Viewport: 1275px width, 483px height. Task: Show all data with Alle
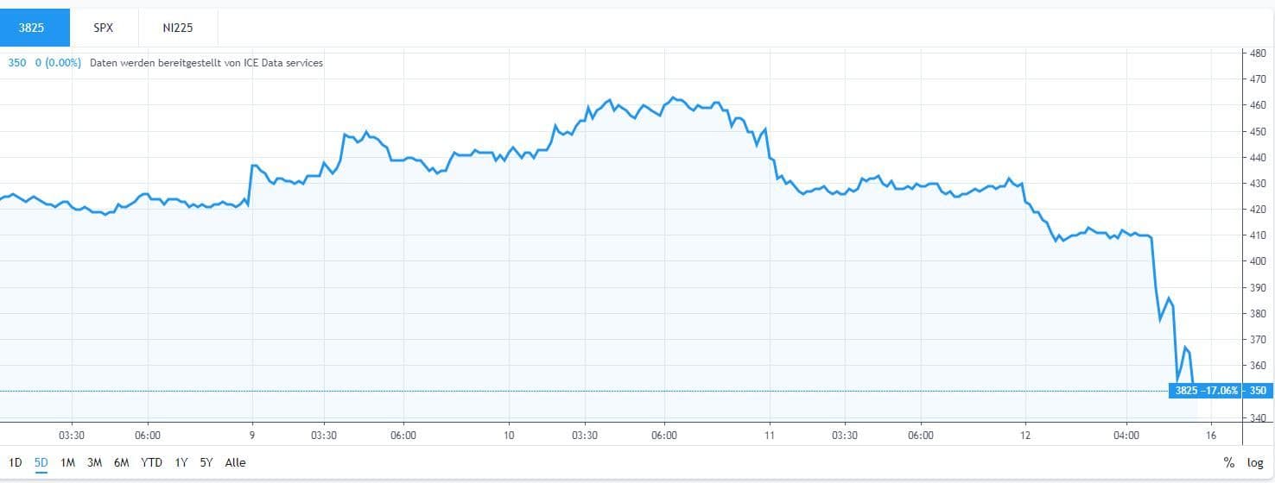pyautogui.click(x=235, y=462)
